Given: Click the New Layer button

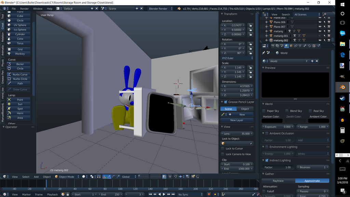Looking at the screenshot, I should pyautogui.click(x=237, y=120).
